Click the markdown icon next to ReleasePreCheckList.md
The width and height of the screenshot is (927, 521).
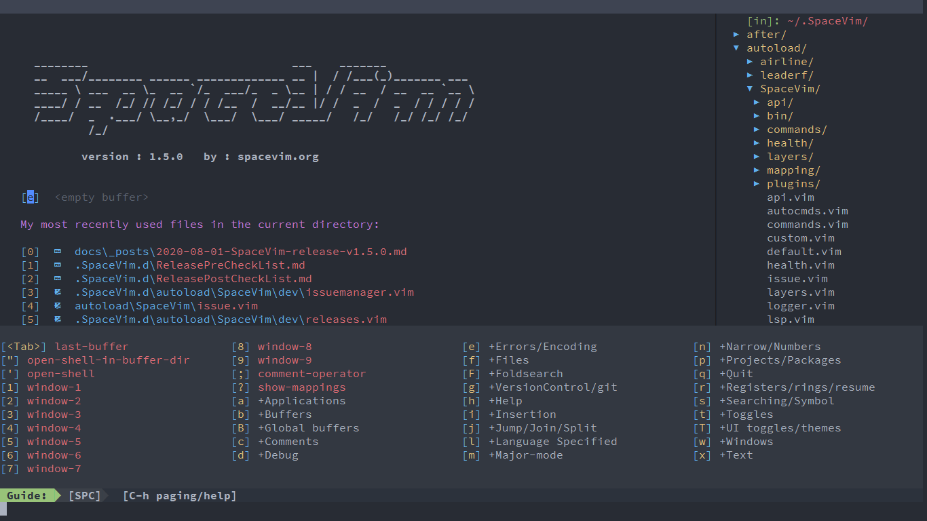pos(58,265)
